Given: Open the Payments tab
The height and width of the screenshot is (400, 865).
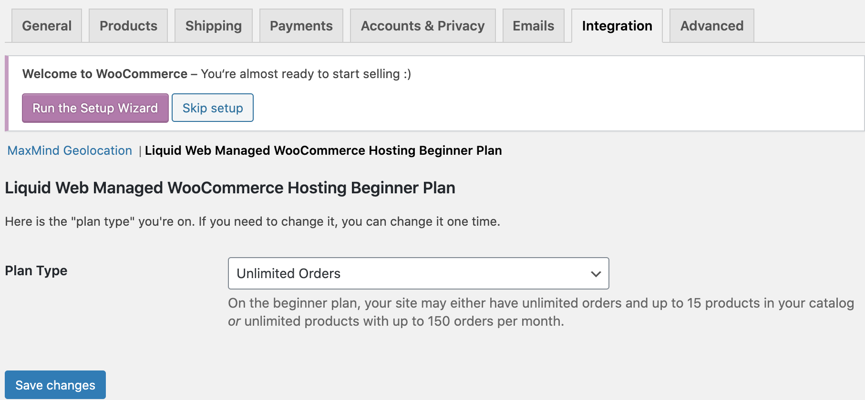Looking at the screenshot, I should (x=301, y=26).
